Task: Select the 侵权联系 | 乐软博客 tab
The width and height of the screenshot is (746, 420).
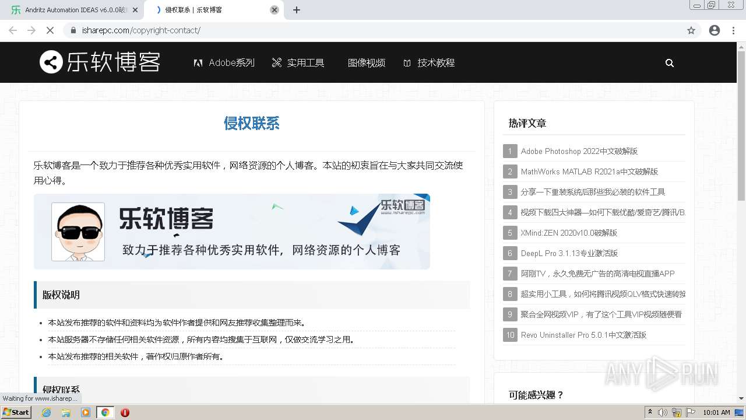Action: click(214, 10)
